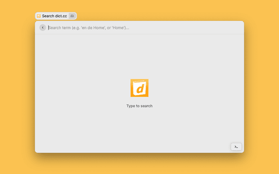Click the Search term placeholder text
Viewport: 279px width, 174px height.
point(88,27)
